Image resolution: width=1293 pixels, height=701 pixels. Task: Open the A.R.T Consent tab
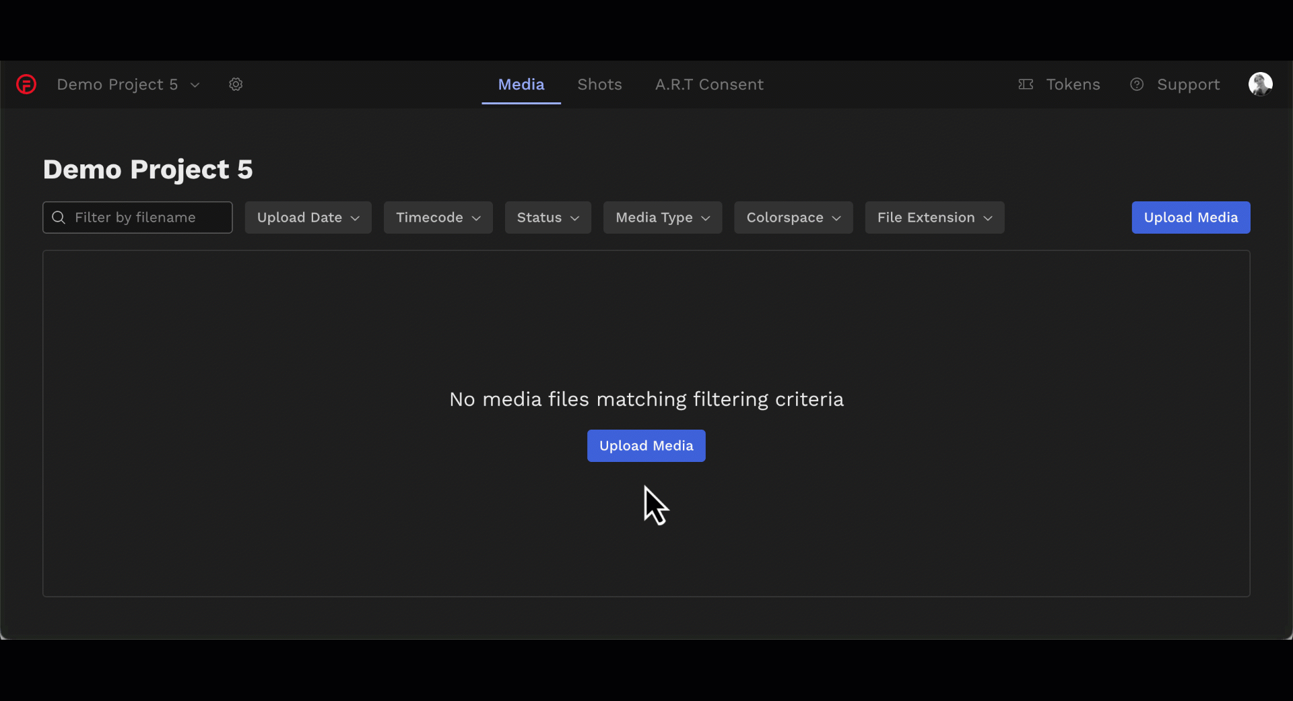tap(709, 84)
